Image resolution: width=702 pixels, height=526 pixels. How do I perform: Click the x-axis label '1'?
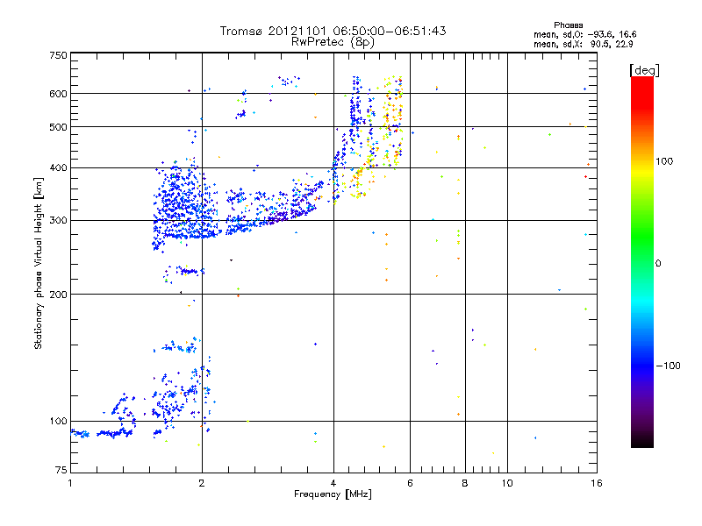click(70, 483)
